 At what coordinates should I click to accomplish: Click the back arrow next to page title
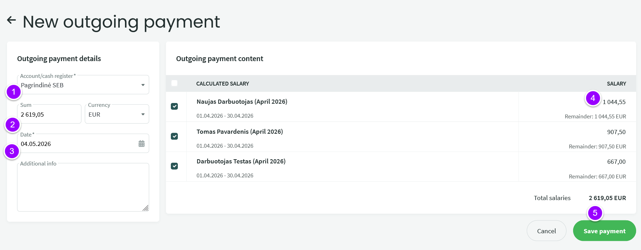click(12, 20)
